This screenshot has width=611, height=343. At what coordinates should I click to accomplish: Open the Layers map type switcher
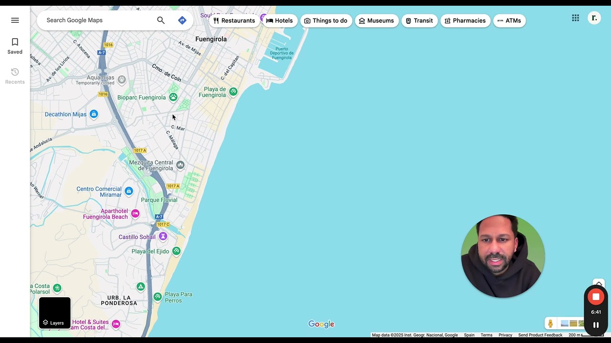click(55, 313)
